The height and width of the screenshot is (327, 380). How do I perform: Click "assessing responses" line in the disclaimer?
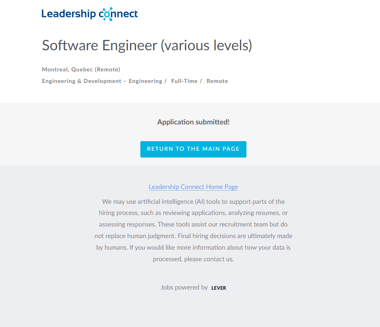[x=193, y=225]
